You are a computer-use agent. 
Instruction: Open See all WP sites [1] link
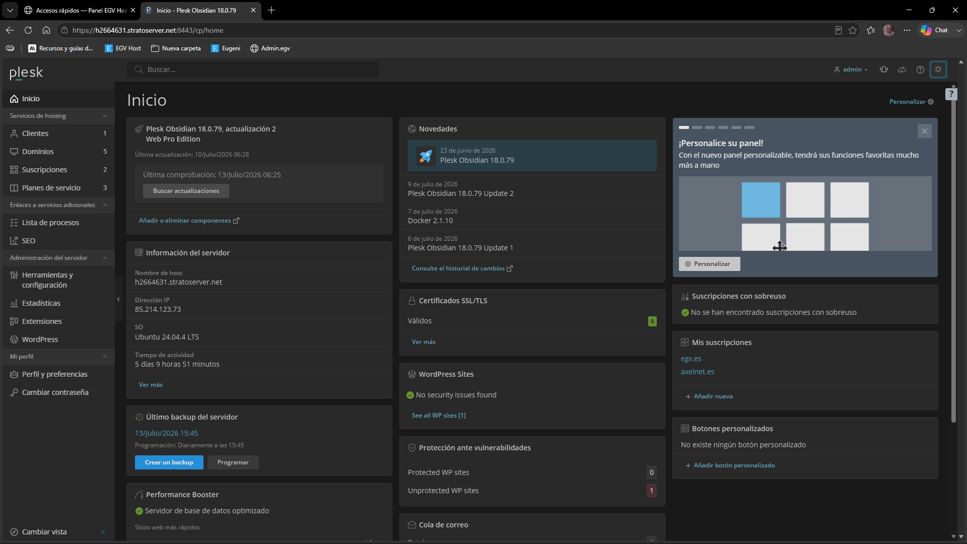439,416
